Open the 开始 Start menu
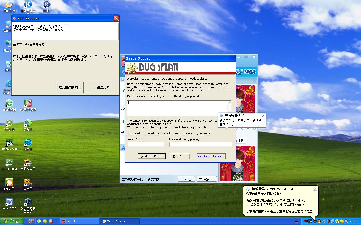The image size is (361, 225). coord(12,221)
